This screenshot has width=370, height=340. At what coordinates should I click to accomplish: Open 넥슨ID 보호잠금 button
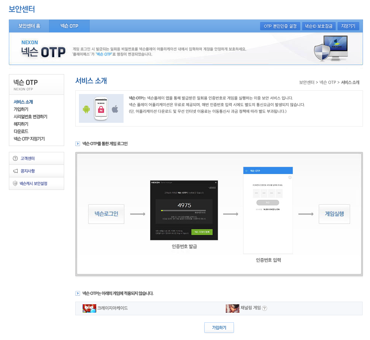[319, 26]
